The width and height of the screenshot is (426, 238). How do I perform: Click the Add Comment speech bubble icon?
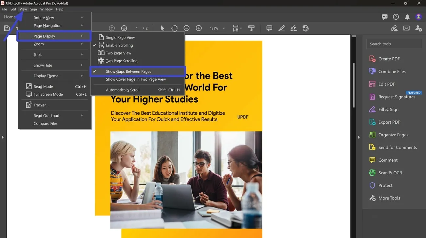click(x=269, y=28)
